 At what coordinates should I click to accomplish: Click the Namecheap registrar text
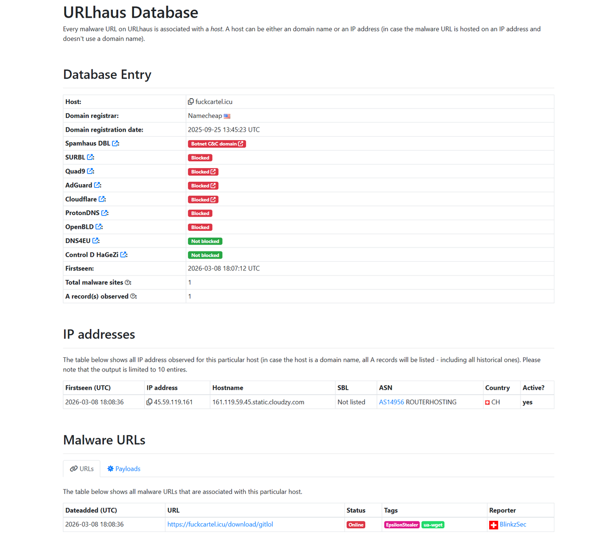(x=205, y=116)
